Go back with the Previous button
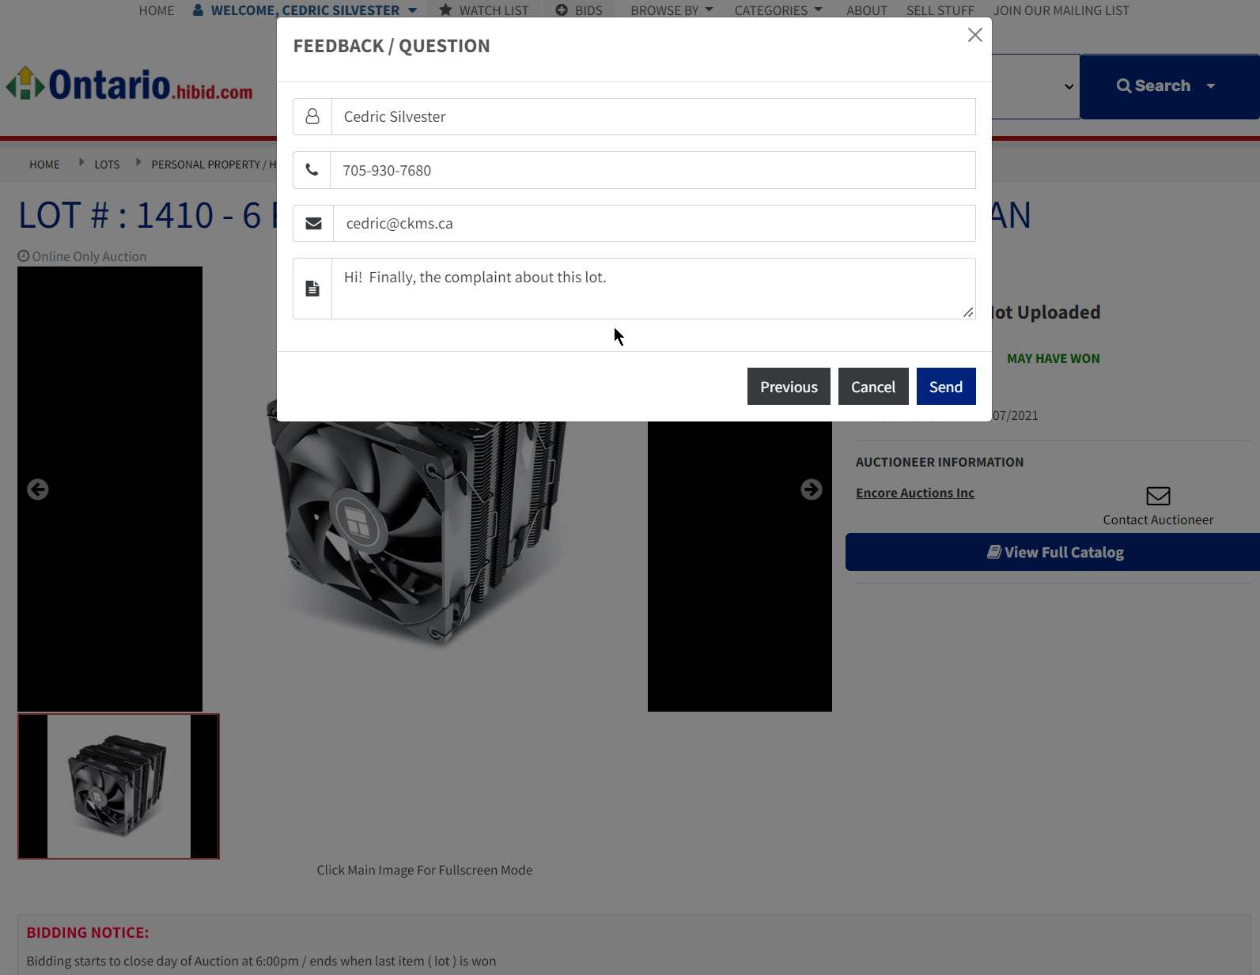The image size is (1260, 975). coord(788,387)
